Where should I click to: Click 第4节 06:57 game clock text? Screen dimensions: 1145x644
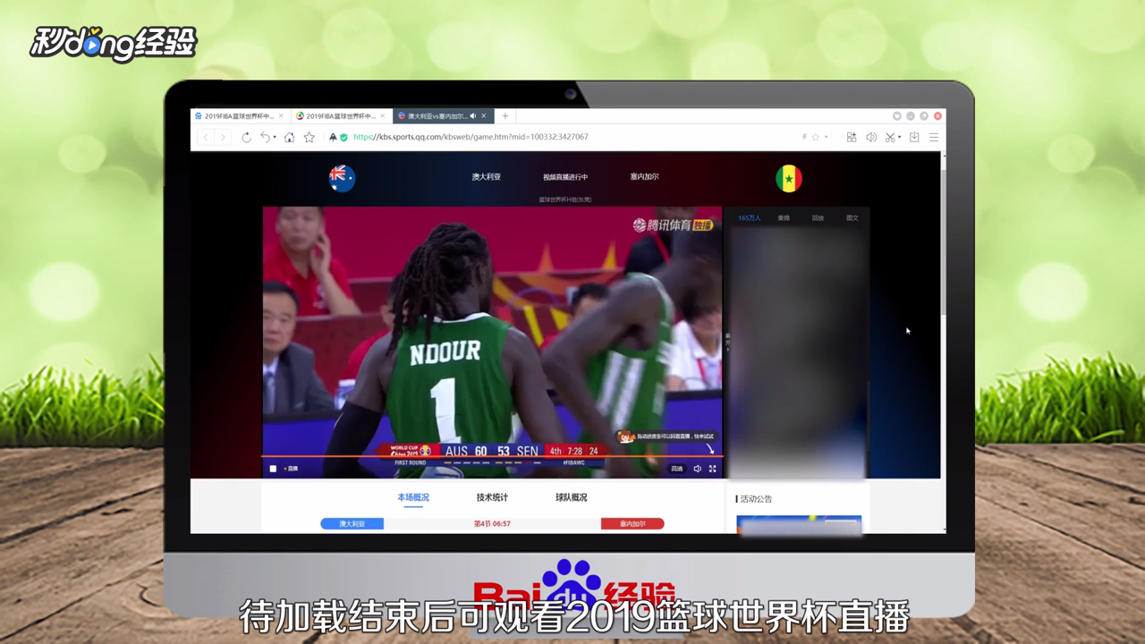pyautogui.click(x=492, y=524)
